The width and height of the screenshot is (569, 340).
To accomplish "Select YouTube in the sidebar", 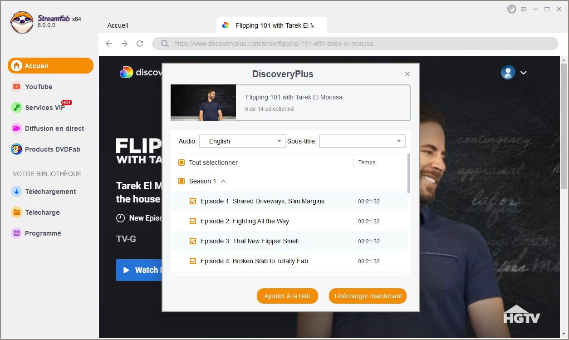I will (x=39, y=87).
